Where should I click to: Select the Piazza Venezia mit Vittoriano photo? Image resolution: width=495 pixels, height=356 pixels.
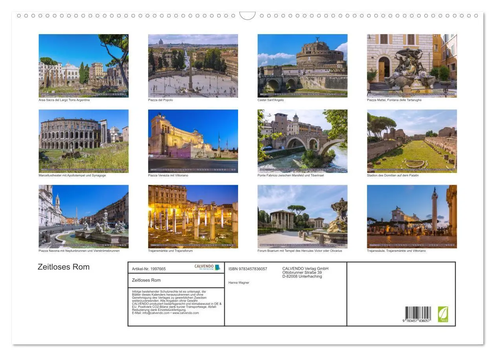point(193,141)
